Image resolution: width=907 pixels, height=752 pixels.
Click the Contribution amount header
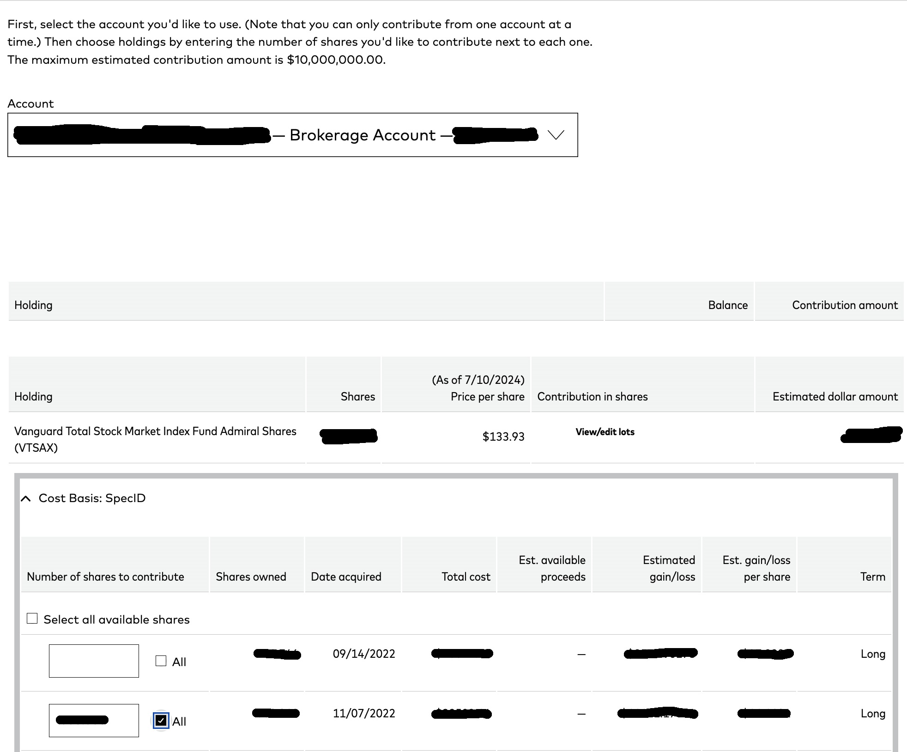pyautogui.click(x=845, y=305)
